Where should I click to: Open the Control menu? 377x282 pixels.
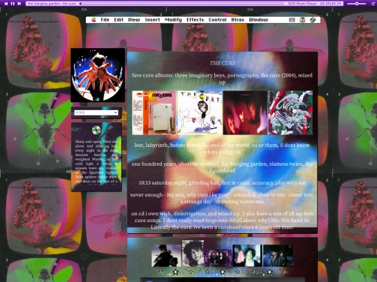pyautogui.click(x=217, y=19)
